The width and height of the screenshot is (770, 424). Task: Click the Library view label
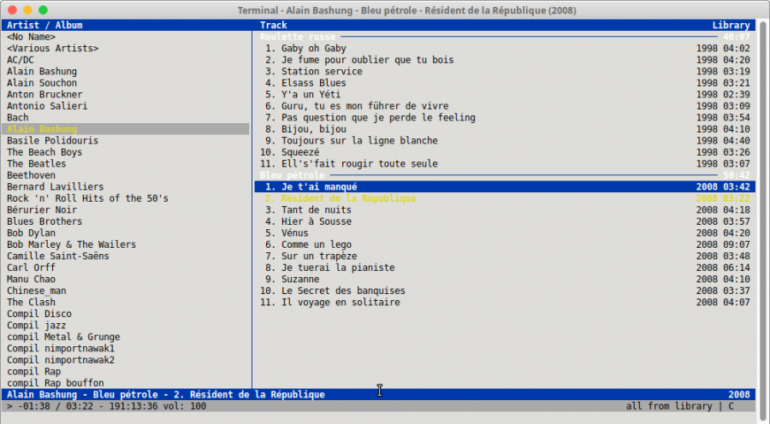click(731, 25)
